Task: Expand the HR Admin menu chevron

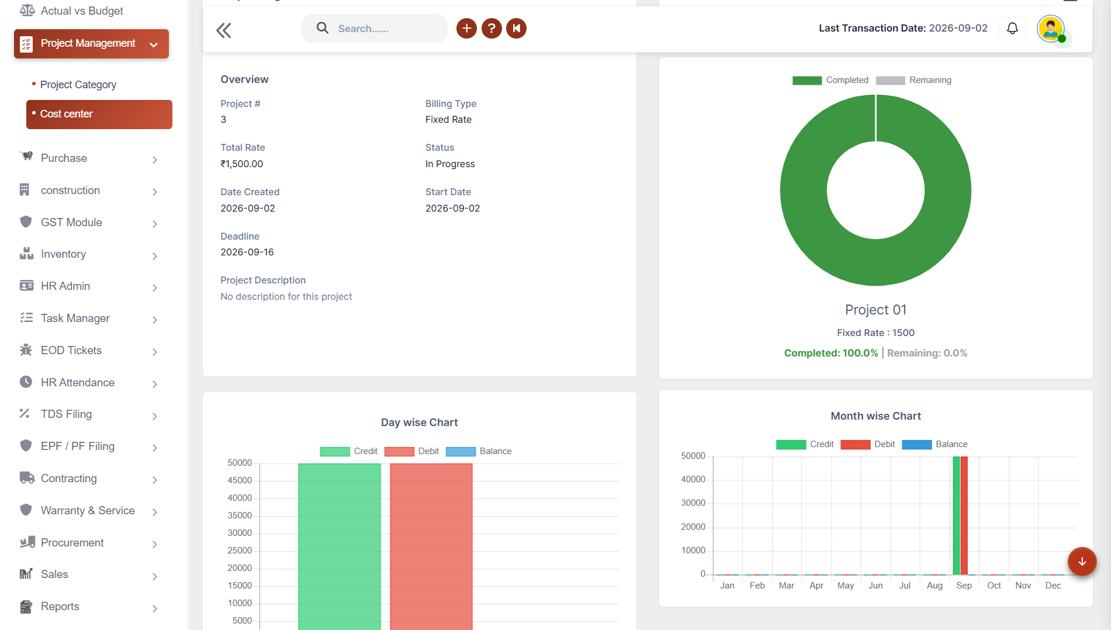Action: (x=154, y=287)
